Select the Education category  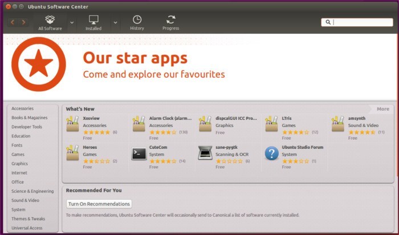[x=21, y=136]
